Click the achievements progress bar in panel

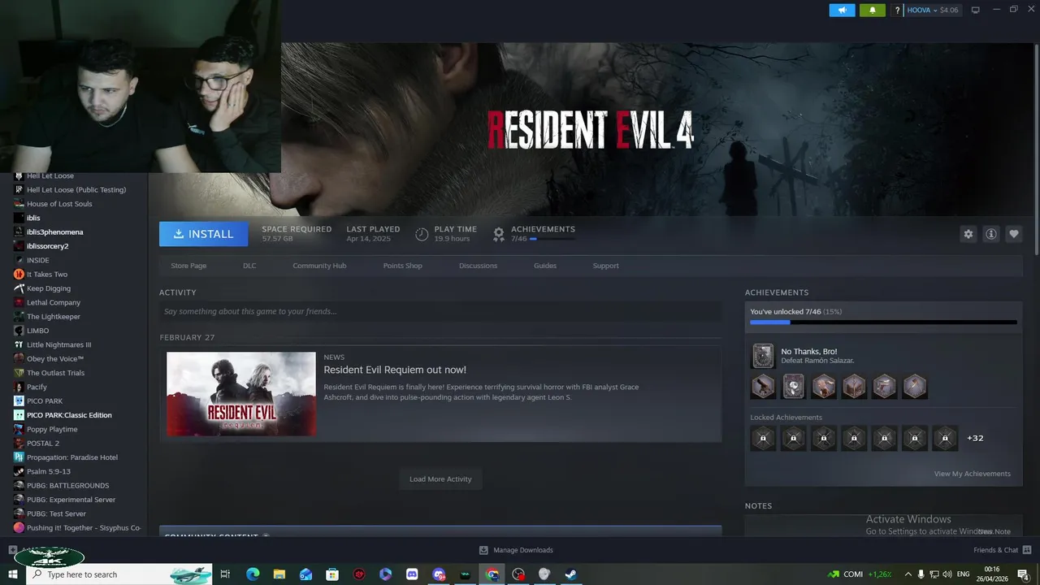point(883,323)
